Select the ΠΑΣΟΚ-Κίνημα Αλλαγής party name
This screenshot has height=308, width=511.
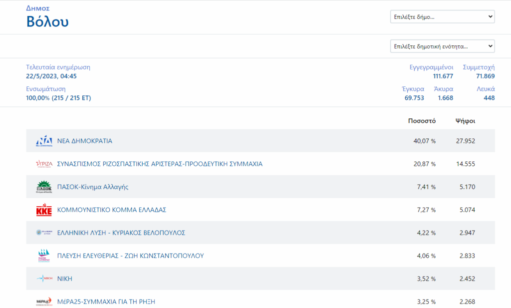pyautogui.click(x=93, y=187)
